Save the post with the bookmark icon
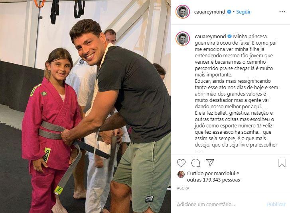290x213 pixels. point(282,163)
